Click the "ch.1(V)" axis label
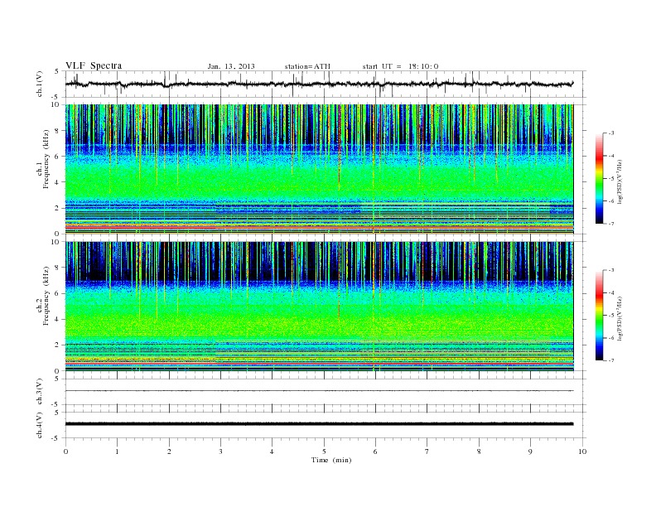This screenshot has width=656, height=507. 40,84
